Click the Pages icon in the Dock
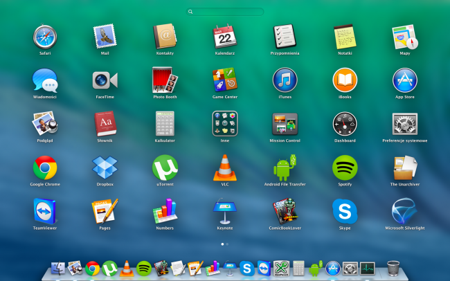The height and width of the screenshot is (281, 450). pyautogui.click(x=195, y=269)
